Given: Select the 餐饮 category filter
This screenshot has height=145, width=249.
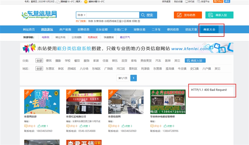Looking at the screenshot, I should point(77,60).
